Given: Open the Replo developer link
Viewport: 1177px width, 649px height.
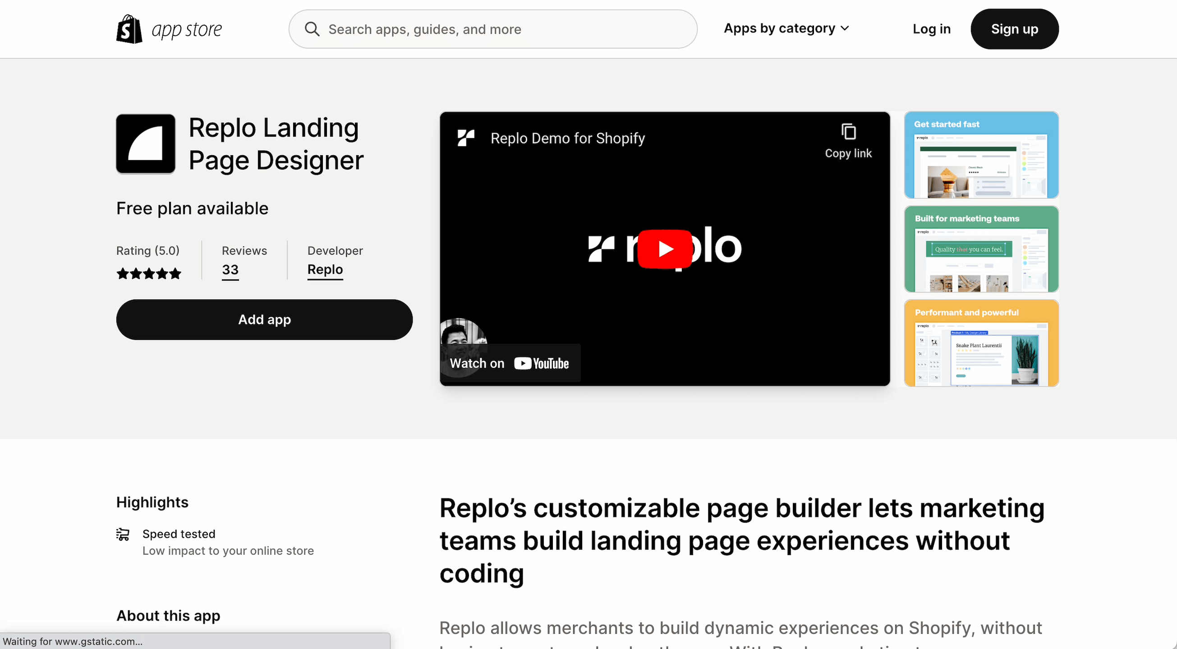Looking at the screenshot, I should (325, 270).
